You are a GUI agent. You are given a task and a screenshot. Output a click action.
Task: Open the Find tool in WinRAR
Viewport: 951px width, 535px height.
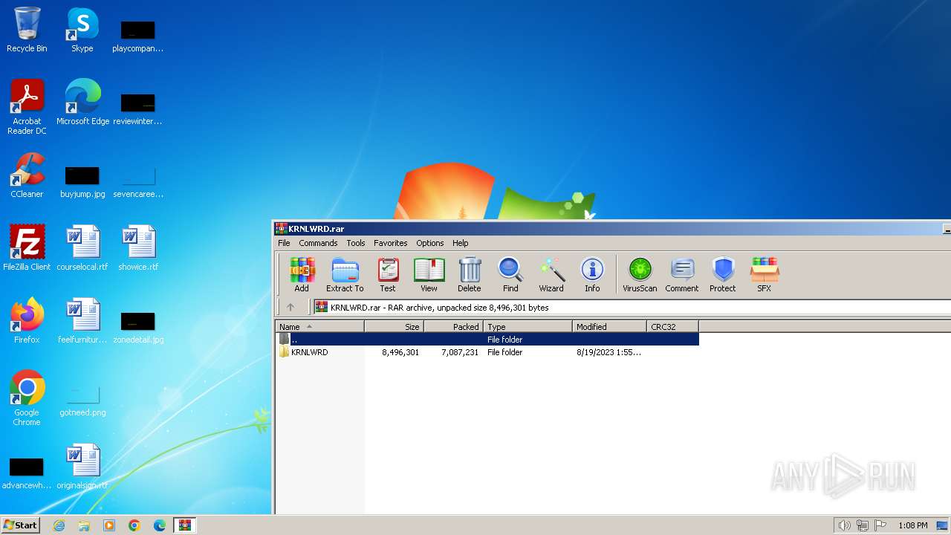[510, 275]
